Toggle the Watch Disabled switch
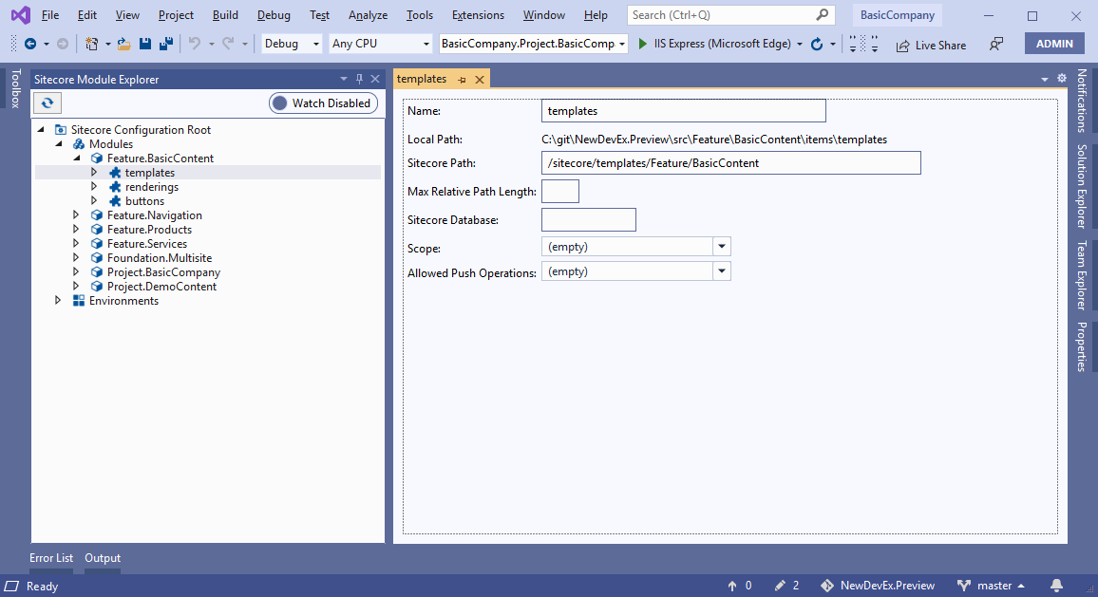The height and width of the screenshot is (597, 1098). 324,103
